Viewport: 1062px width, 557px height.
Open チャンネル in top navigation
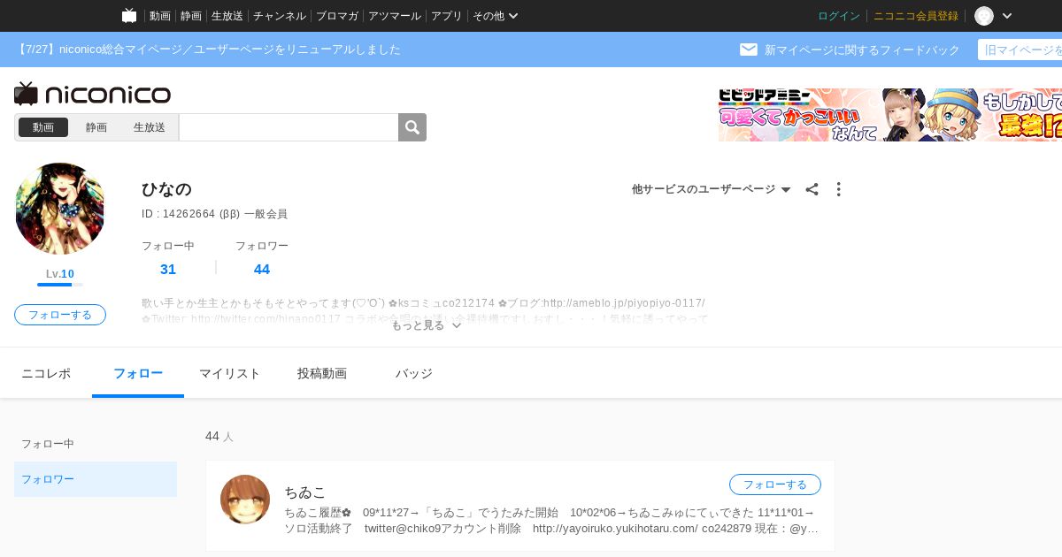click(280, 16)
